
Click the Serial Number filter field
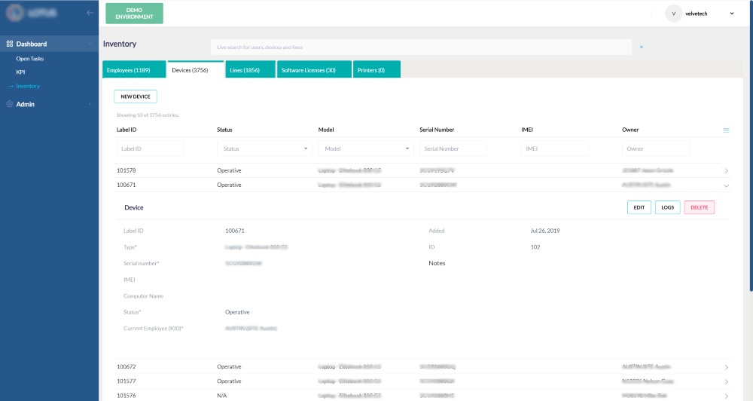453,148
